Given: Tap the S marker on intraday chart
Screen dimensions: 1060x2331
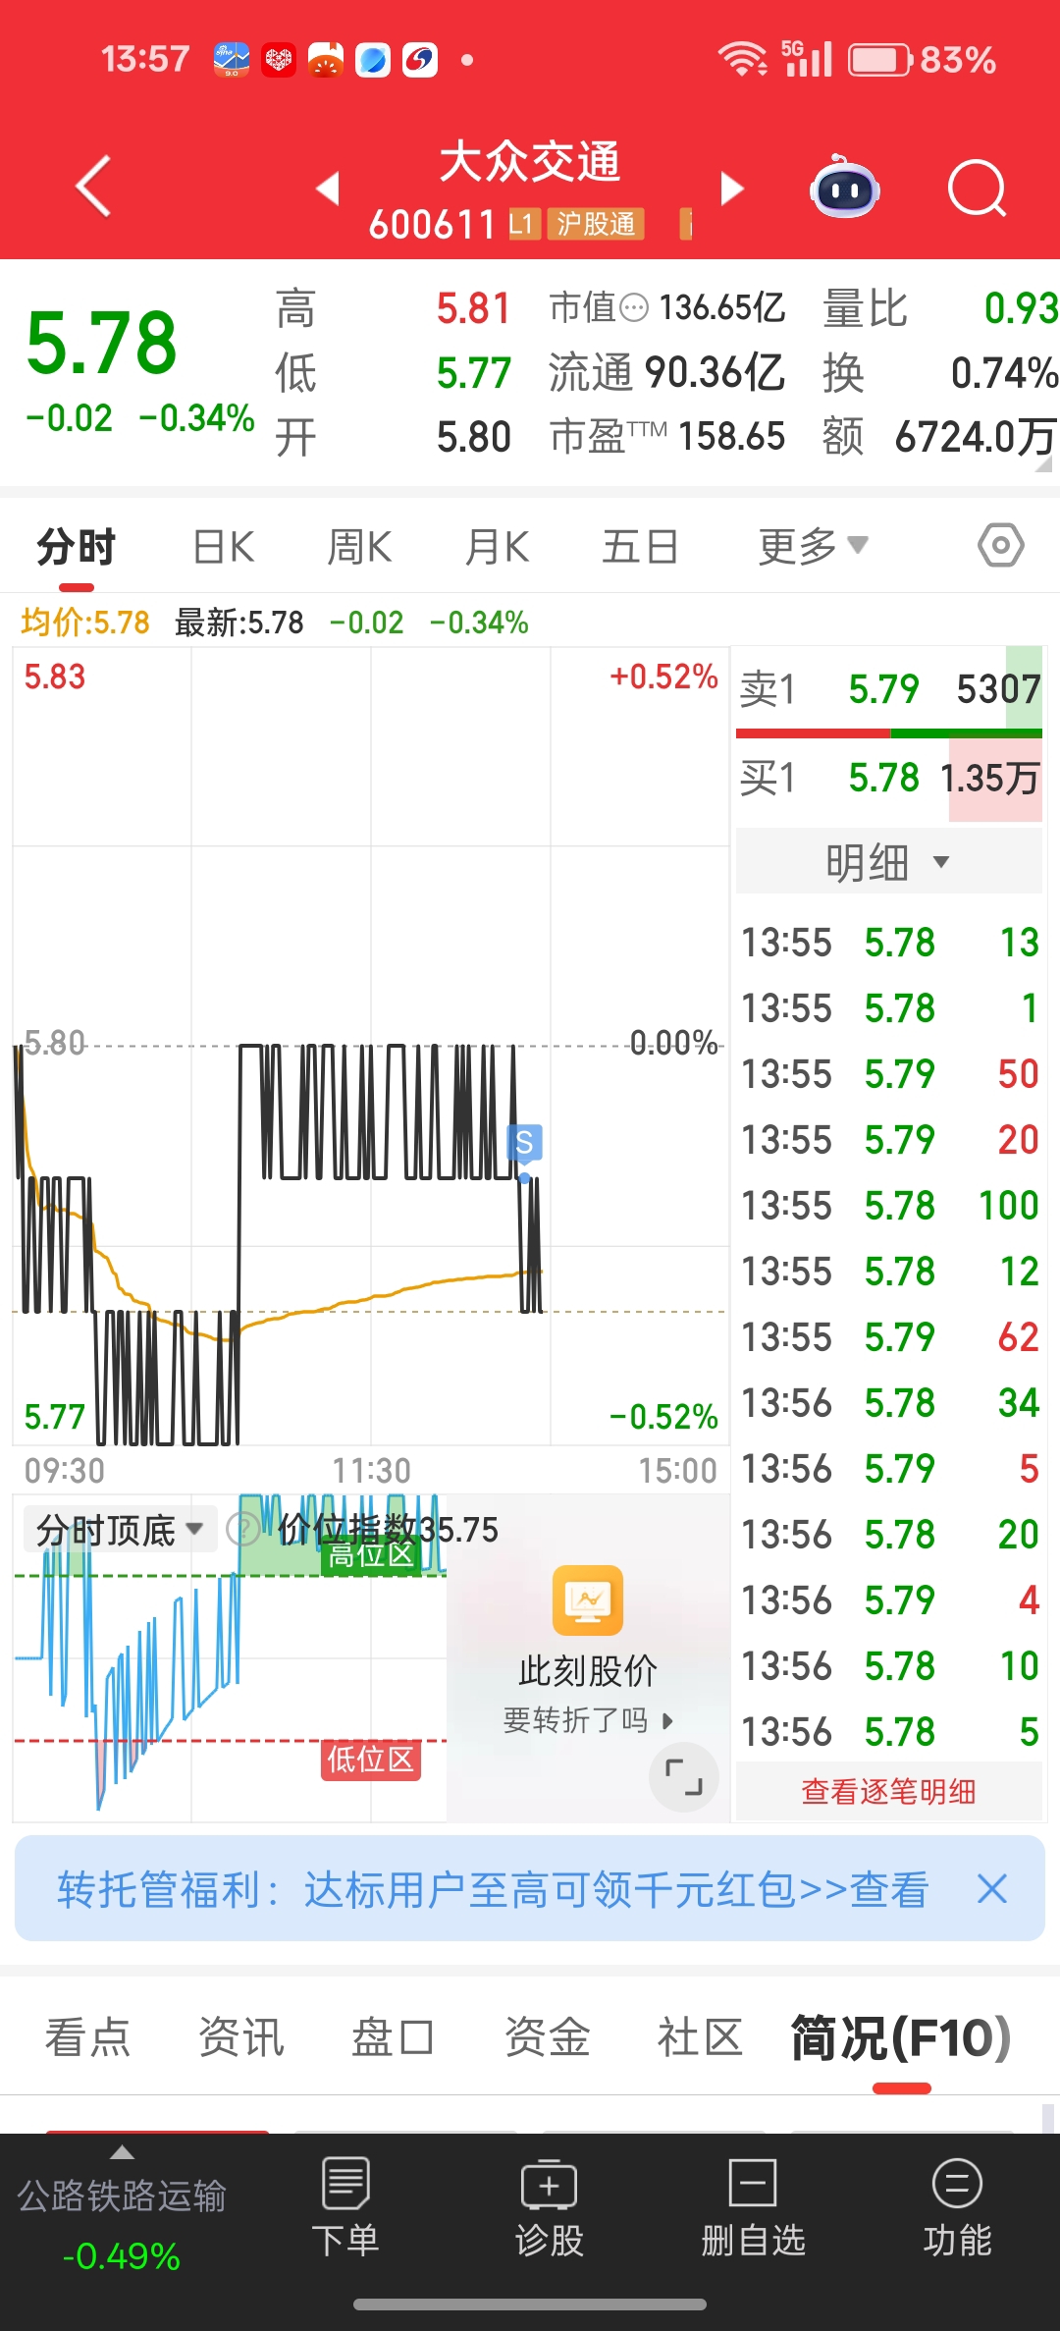Looking at the screenshot, I should click(524, 1143).
